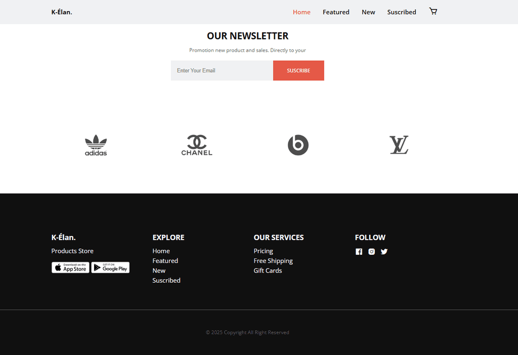Open the App Store download badge
The image size is (518, 355).
click(x=70, y=268)
